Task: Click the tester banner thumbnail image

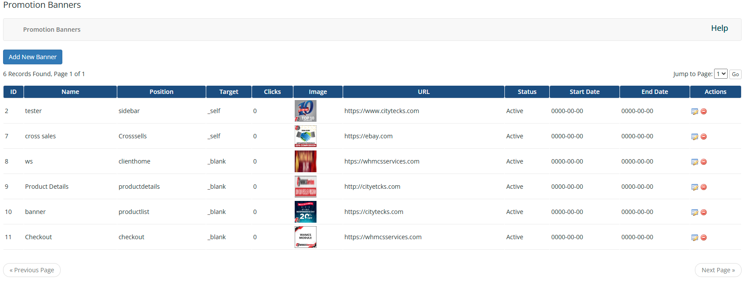Action: (306, 111)
